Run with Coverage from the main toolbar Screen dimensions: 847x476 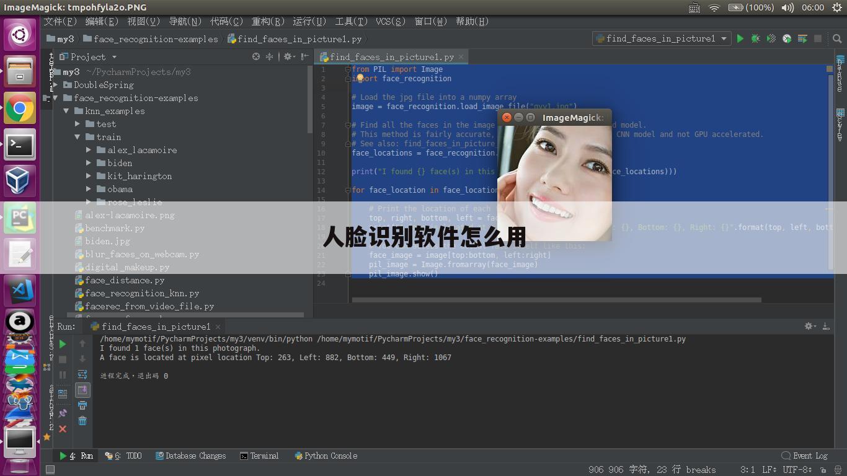point(771,38)
